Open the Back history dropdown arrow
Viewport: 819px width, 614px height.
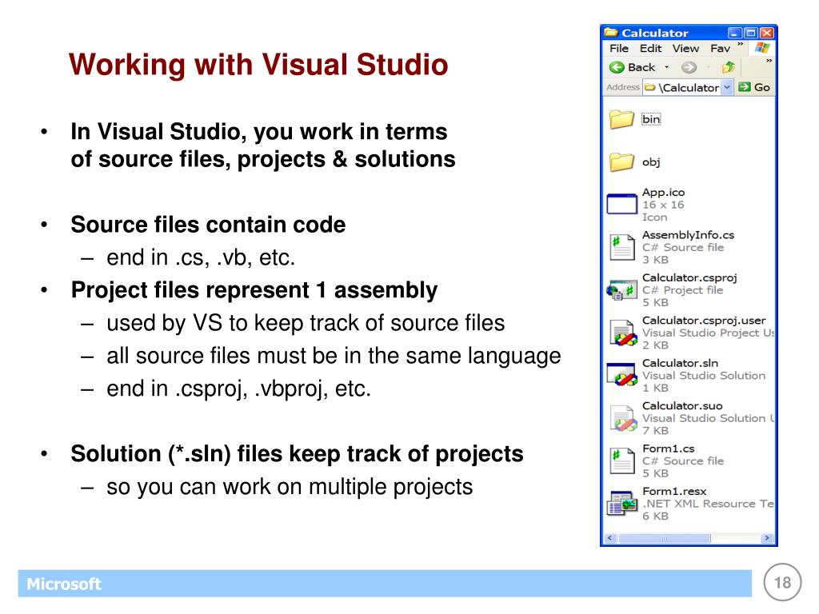(x=666, y=67)
